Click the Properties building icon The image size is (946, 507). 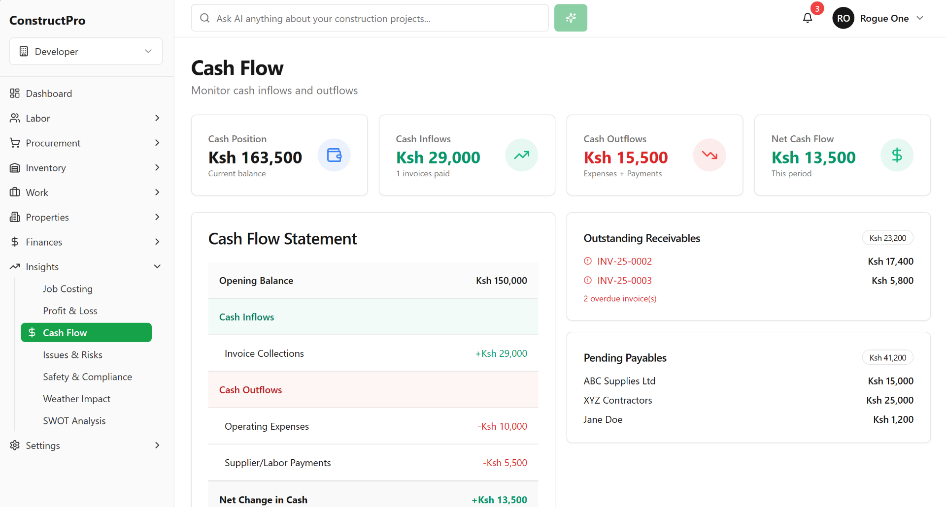pyautogui.click(x=15, y=217)
